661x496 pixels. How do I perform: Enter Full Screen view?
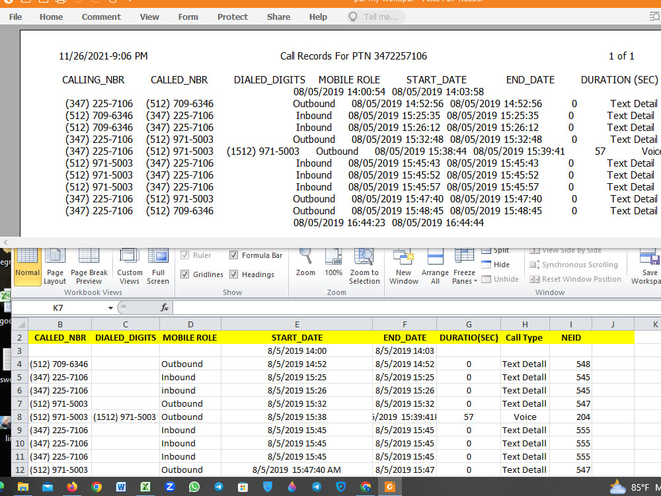158,267
